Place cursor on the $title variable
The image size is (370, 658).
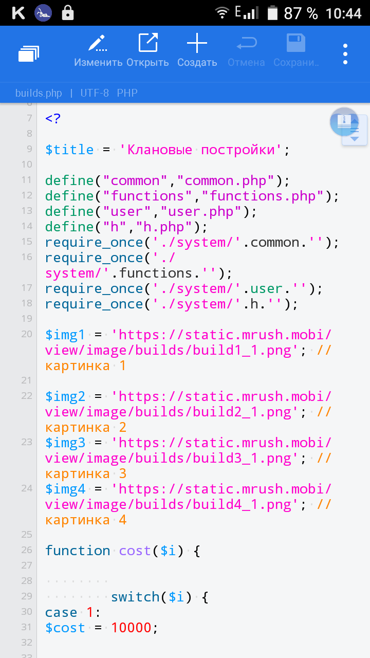tap(69, 150)
